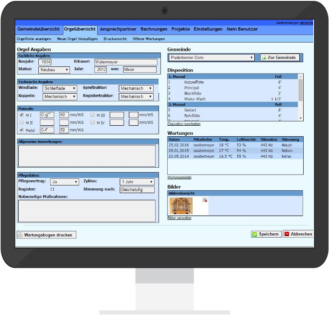Delete the organ image via red X
The height and width of the screenshot is (315, 330).
click(205, 200)
